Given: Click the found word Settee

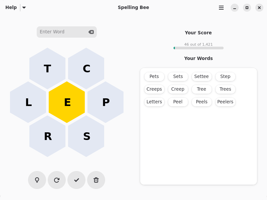Looking at the screenshot, I should click(202, 77).
